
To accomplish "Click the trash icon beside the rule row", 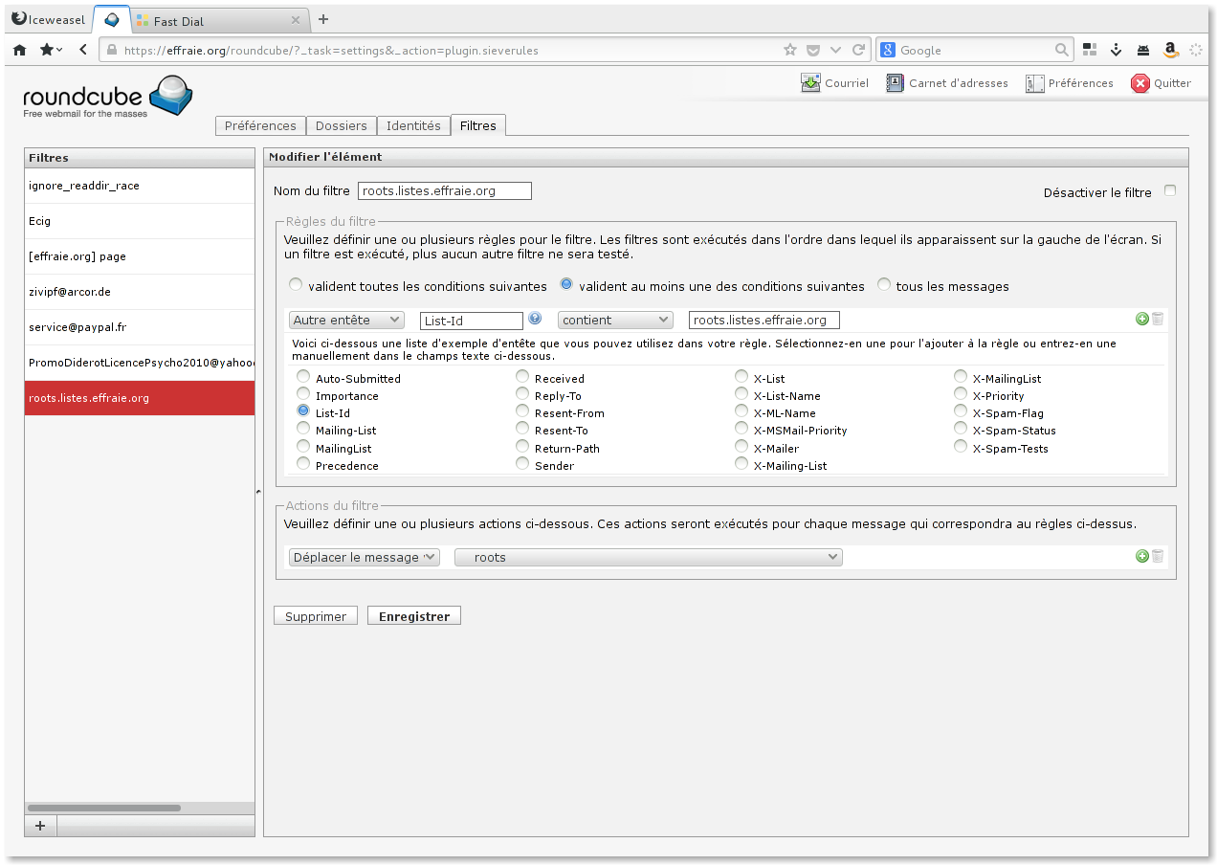I will [x=1158, y=320].
